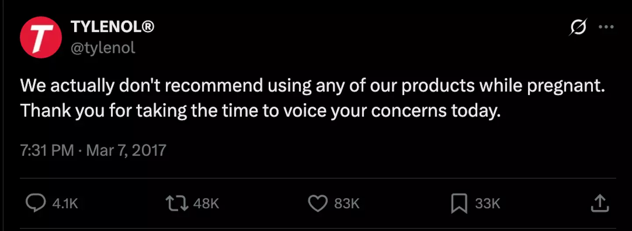Click the 83K likes count
The width and height of the screenshot is (632, 231).
click(x=347, y=203)
